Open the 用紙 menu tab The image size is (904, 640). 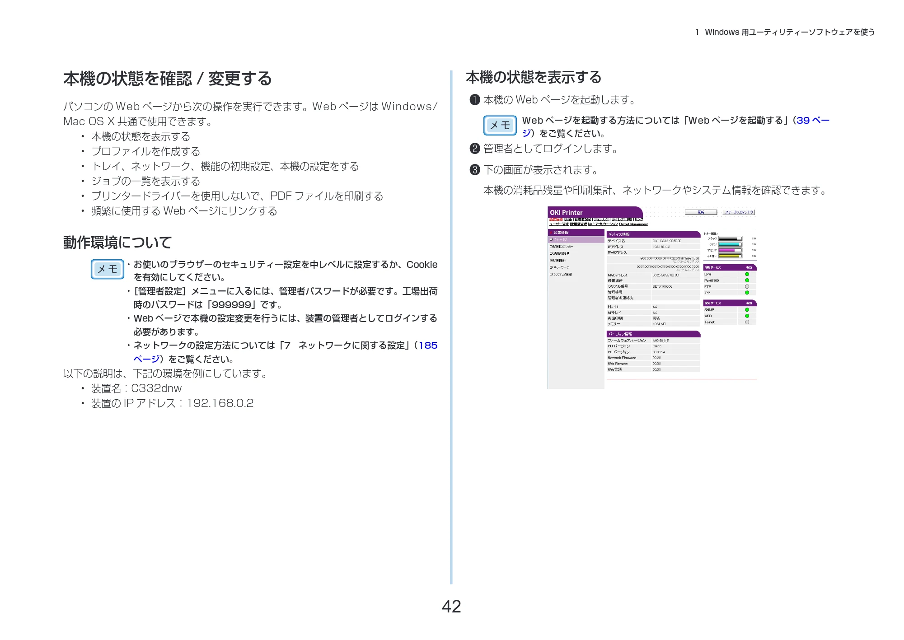(568, 219)
